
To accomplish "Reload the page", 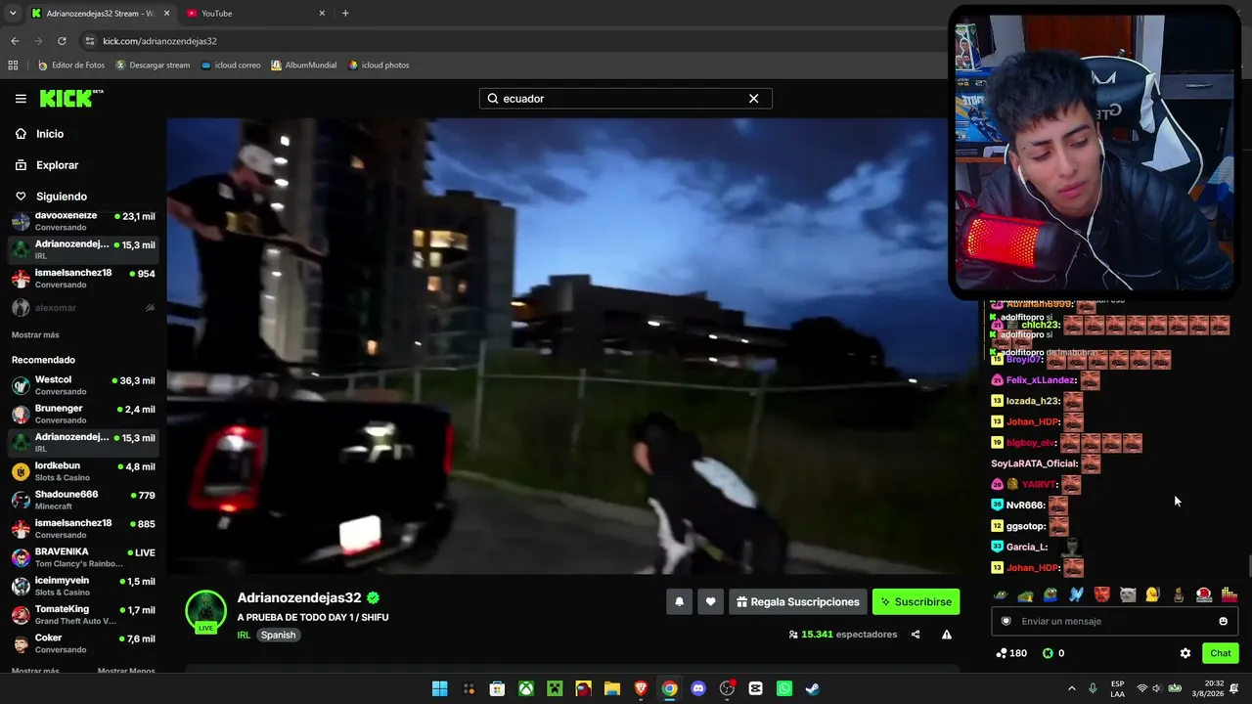I will coord(62,41).
